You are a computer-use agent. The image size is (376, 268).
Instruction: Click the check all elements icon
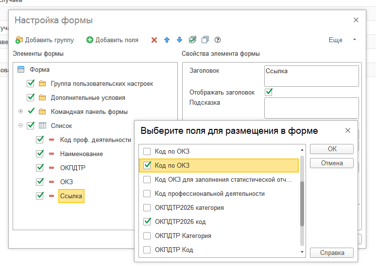pos(192,40)
